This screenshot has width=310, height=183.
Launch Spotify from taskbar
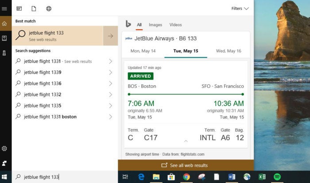click(277, 177)
